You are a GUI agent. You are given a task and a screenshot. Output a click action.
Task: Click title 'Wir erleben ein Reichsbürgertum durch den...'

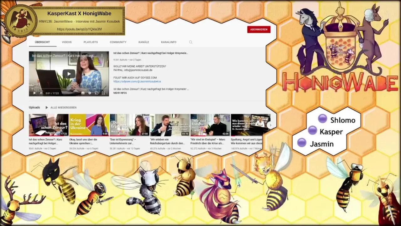tap(167, 141)
